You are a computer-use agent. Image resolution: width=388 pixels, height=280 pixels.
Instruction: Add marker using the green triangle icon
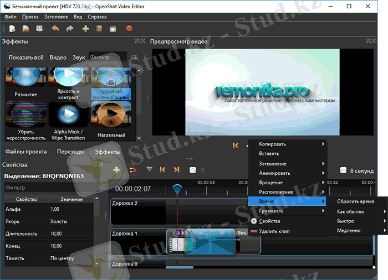[149, 170]
